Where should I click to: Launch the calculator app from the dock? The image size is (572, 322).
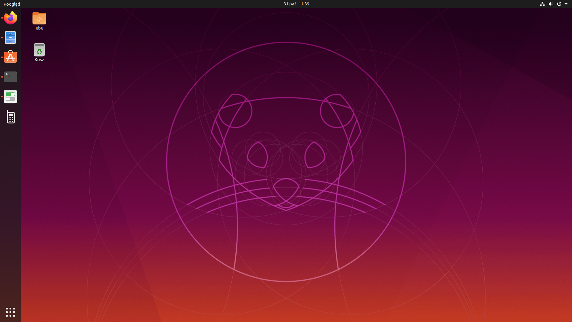coord(11,117)
